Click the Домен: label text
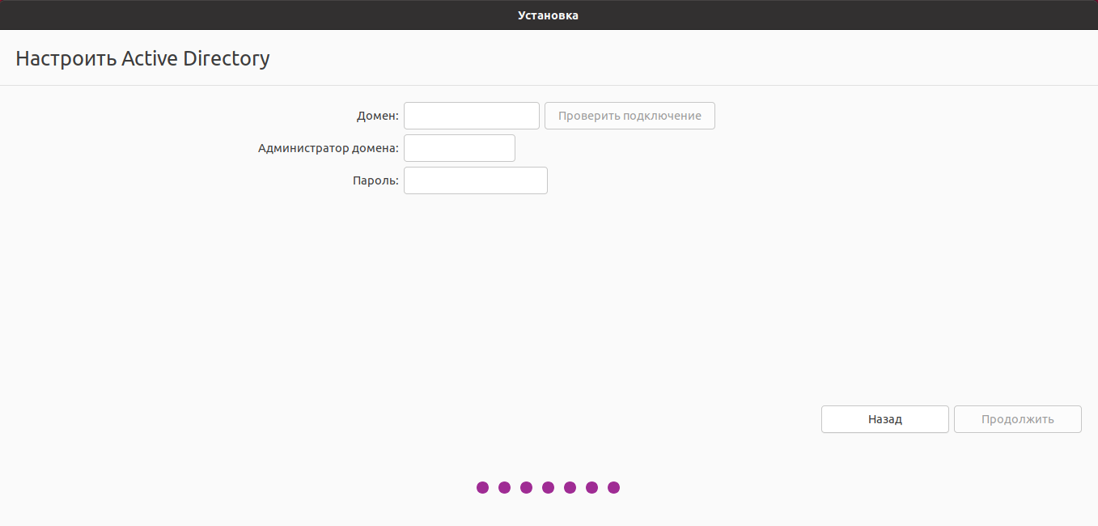This screenshot has height=526, width=1098. click(x=377, y=116)
